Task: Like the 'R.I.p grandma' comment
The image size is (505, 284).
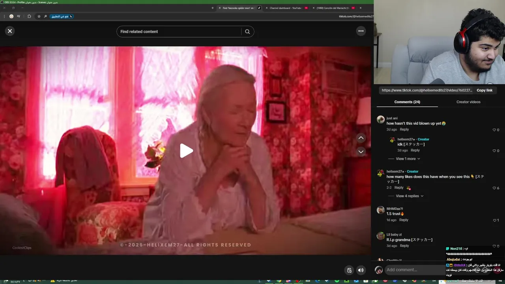Action: [494, 246]
